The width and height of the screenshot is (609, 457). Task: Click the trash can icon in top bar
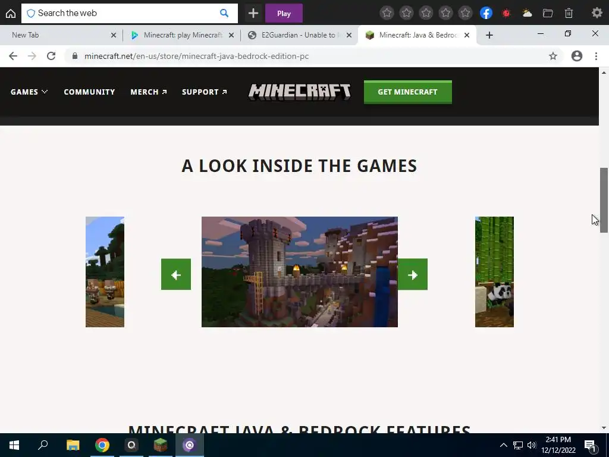569,13
